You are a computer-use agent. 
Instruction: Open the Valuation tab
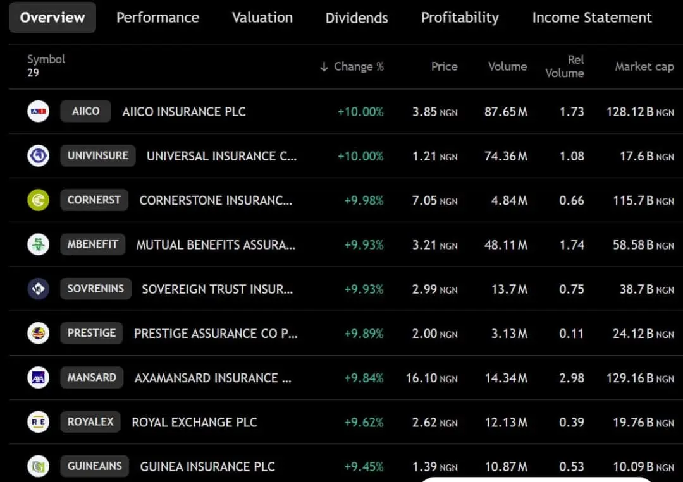pos(262,18)
